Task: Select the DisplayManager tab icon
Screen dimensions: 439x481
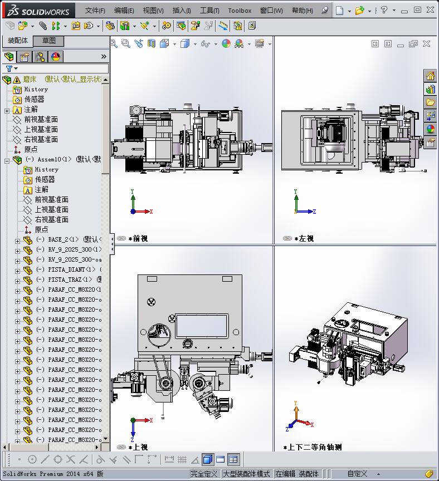Action: (56, 57)
